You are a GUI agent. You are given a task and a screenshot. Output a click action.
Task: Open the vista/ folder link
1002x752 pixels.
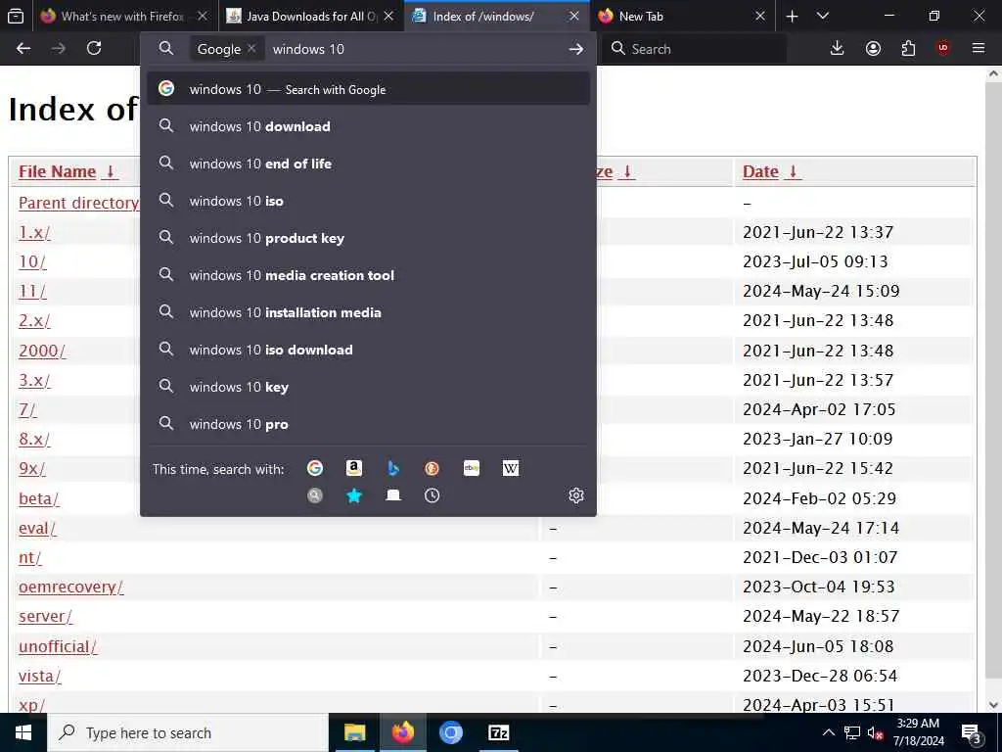[39, 676]
